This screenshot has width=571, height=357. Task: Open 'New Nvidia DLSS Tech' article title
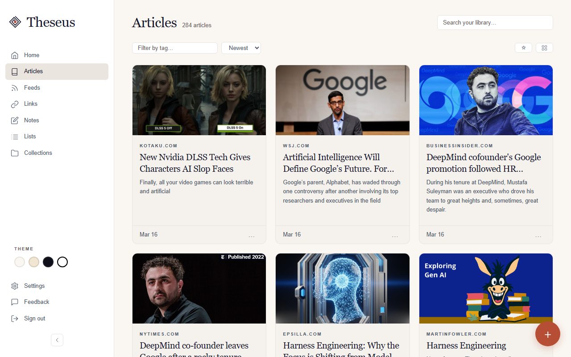click(195, 163)
